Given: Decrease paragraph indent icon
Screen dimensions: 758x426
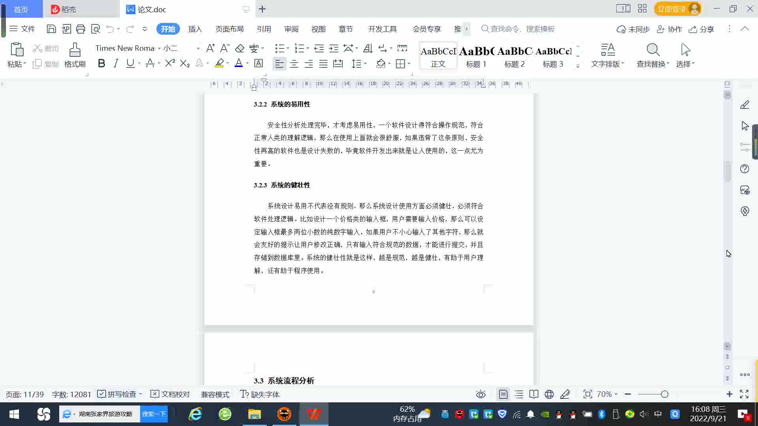Looking at the screenshot, I should pos(319,48).
